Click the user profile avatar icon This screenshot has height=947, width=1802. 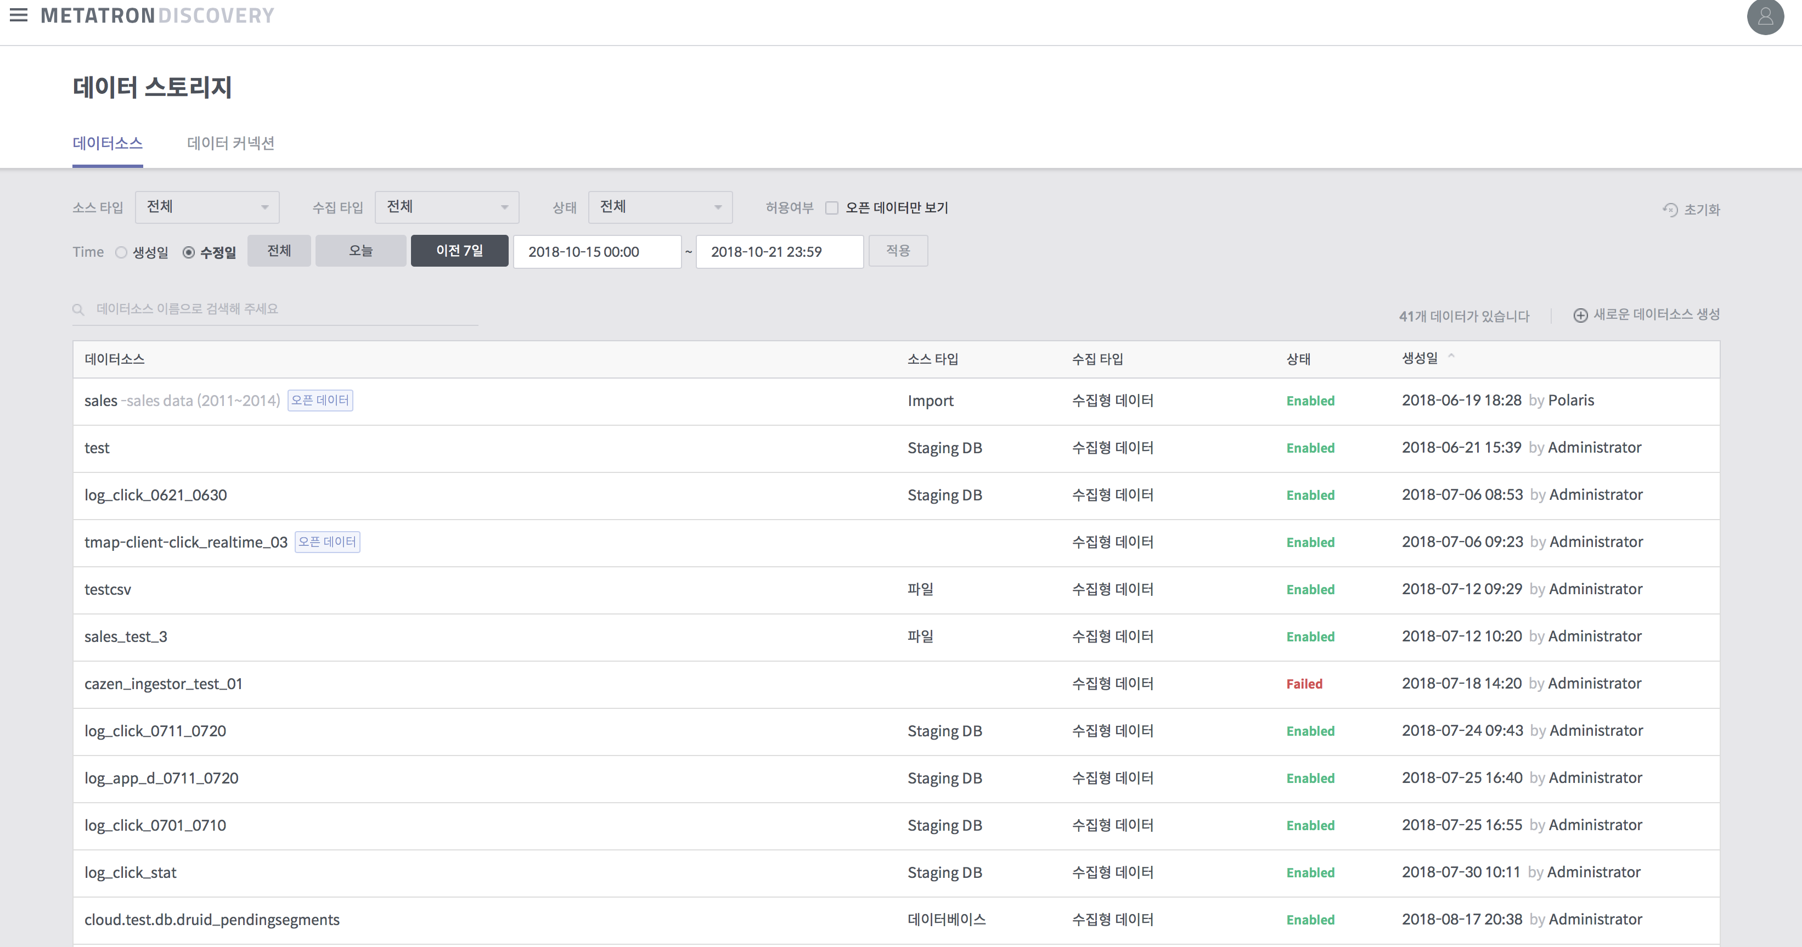(1765, 16)
